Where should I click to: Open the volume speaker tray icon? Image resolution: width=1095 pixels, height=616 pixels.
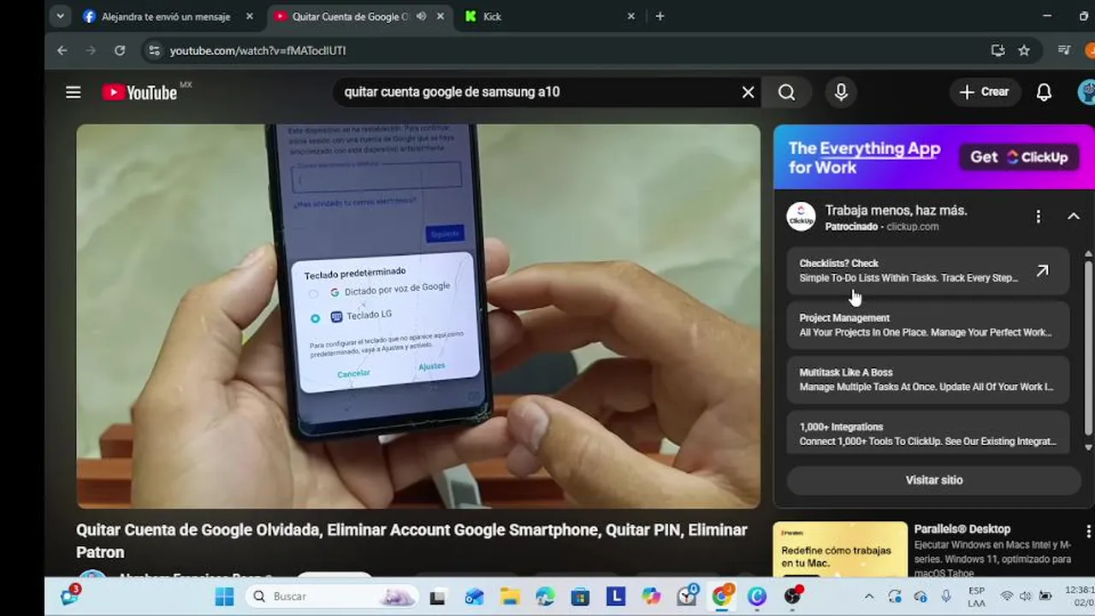pyautogui.click(x=1024, y=596)
